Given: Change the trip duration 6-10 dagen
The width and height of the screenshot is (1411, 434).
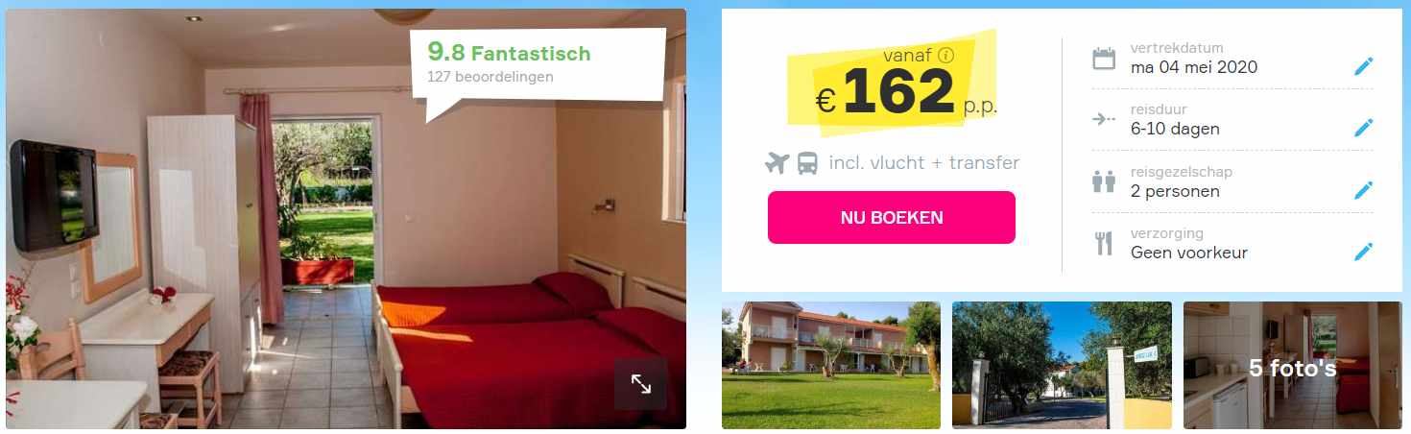Looking at the screenshot, I should point(1176,129).
